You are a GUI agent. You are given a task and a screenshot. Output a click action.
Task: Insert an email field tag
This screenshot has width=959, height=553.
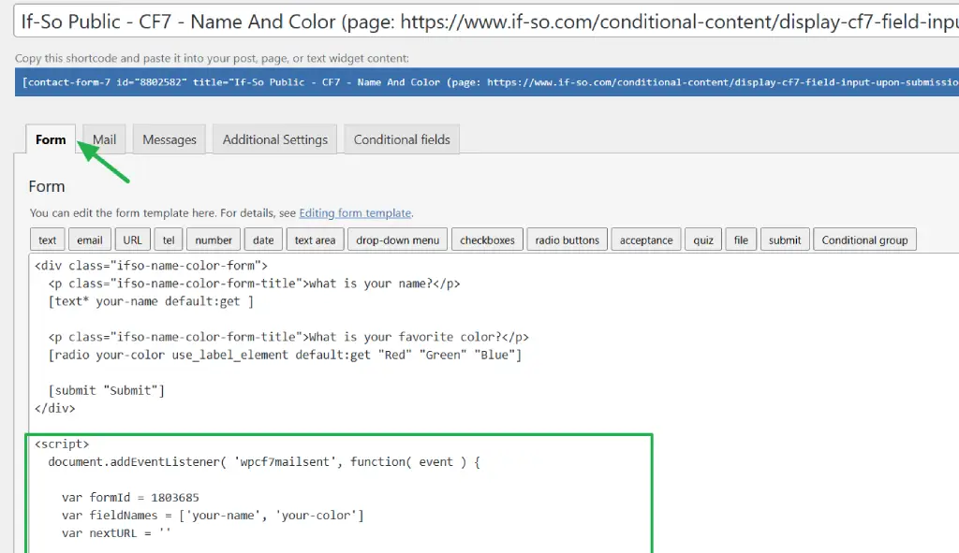tap(90, 240)
